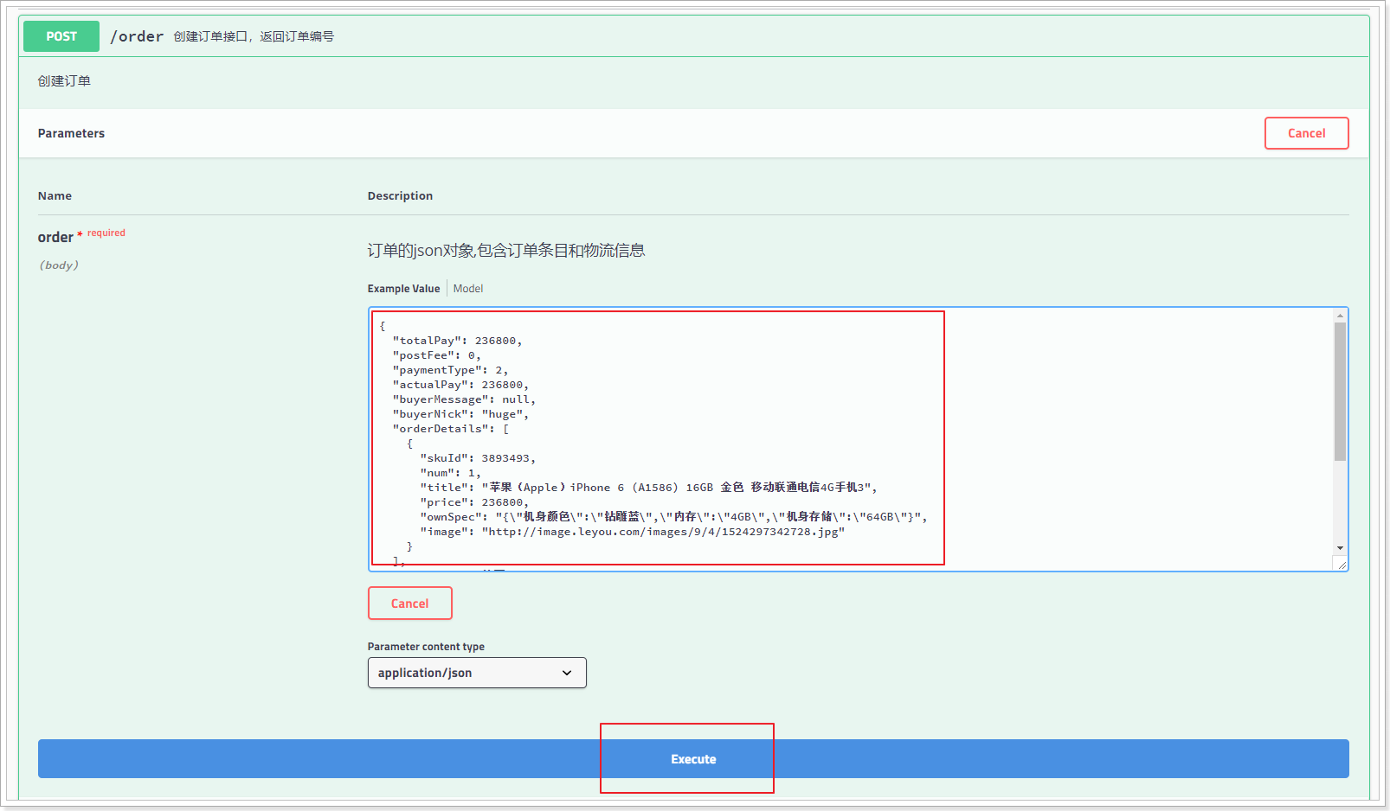Click the "price": 236800 line
Screen dimensions: 1390x811
tap(474, 502)
